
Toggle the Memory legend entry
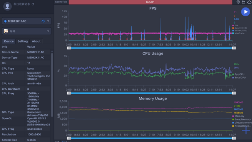tap(238, 116)
